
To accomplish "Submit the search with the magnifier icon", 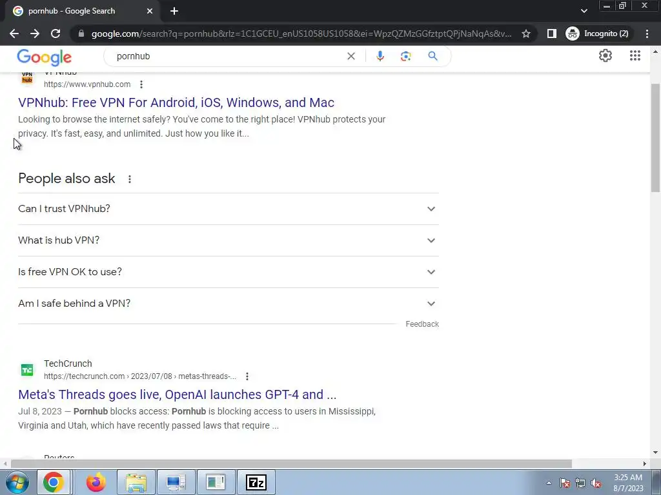I will tap(432, 56).
